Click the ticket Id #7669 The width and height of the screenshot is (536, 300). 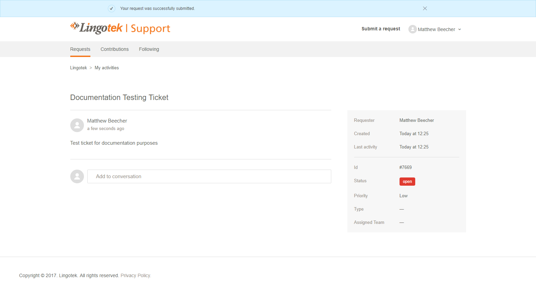[x=406, y=168]
